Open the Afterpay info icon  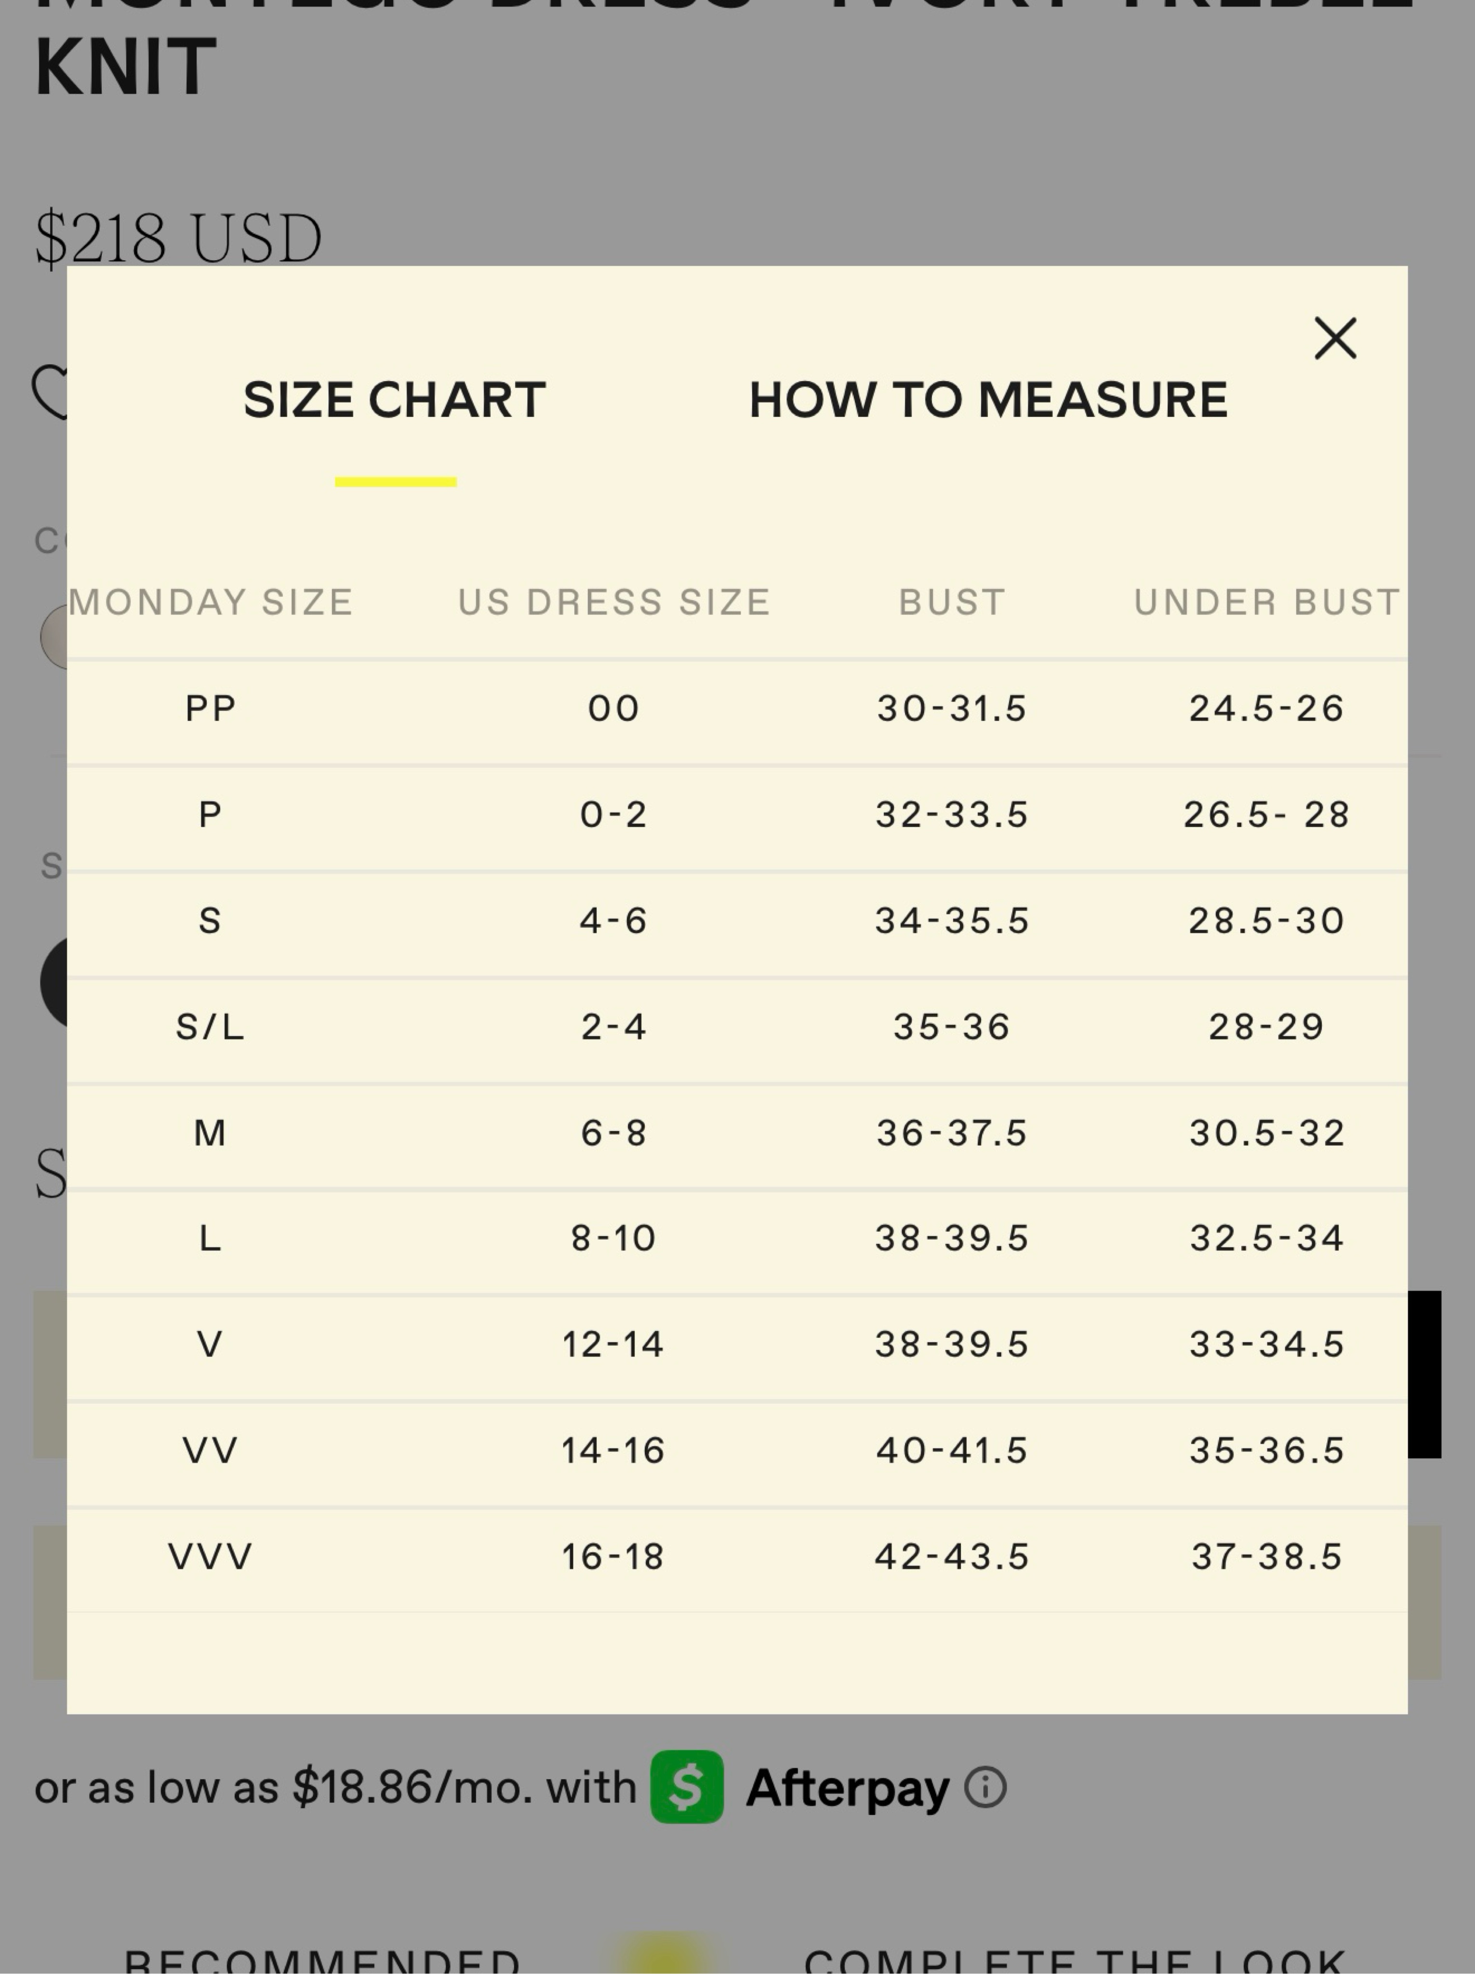click(985, 1787)
